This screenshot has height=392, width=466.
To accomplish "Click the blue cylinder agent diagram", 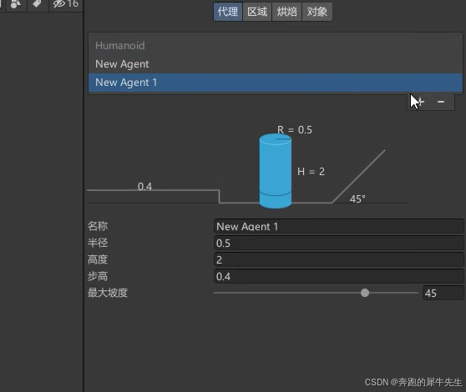I will (x=276, y=171).
